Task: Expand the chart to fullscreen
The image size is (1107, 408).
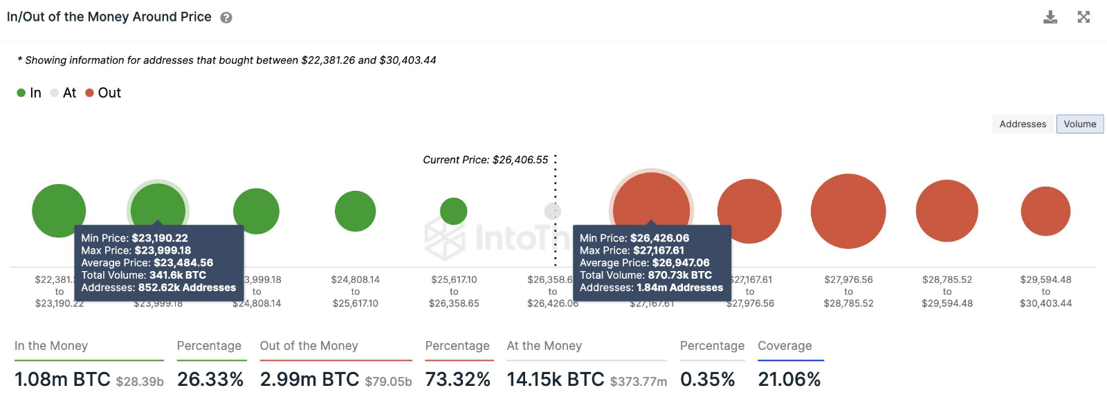Action: [1083, 17]
